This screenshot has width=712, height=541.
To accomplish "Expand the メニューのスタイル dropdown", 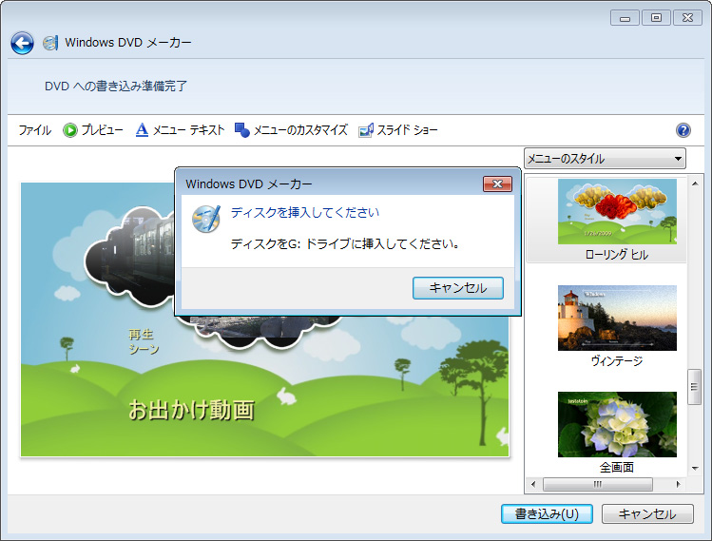I will (x=605, y=159).
